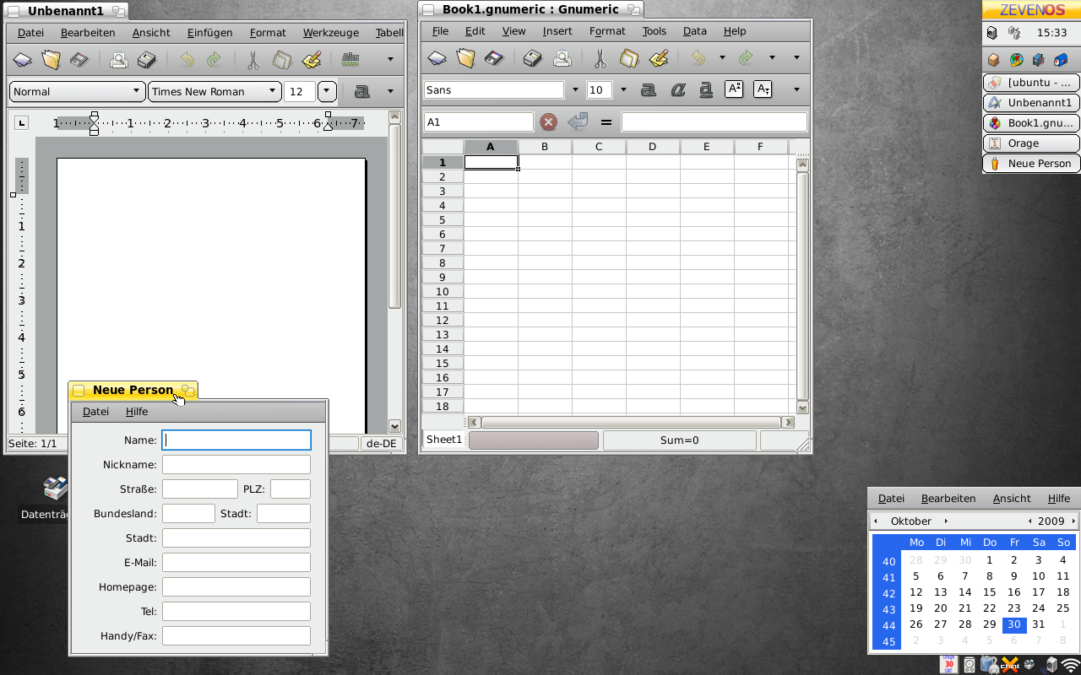
Task: Toggle the tab-type L button on ruler
Action: point(22,123)
